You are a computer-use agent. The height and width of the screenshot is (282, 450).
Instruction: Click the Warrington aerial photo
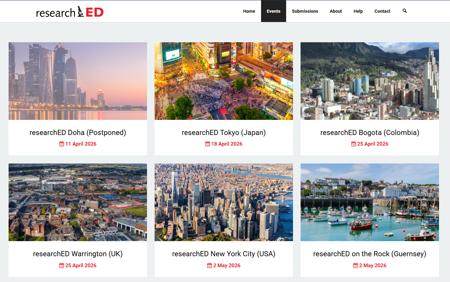point(78,202)
